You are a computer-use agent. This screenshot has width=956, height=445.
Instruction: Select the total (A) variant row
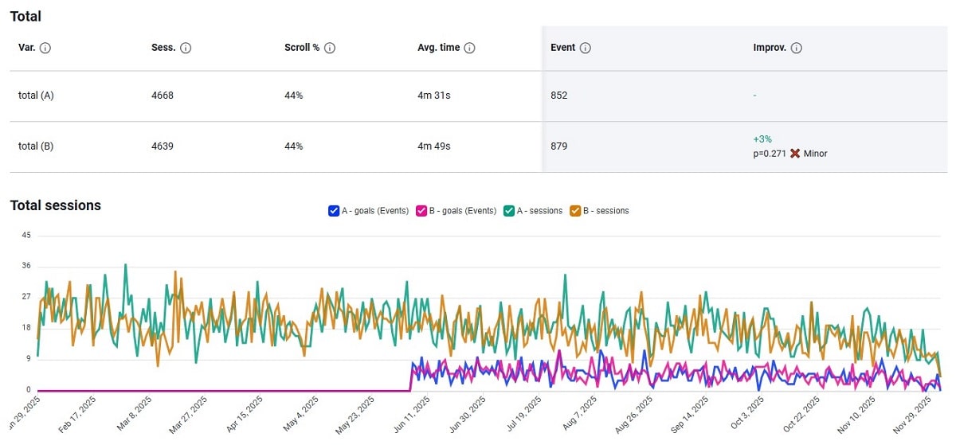coord(36,96)
